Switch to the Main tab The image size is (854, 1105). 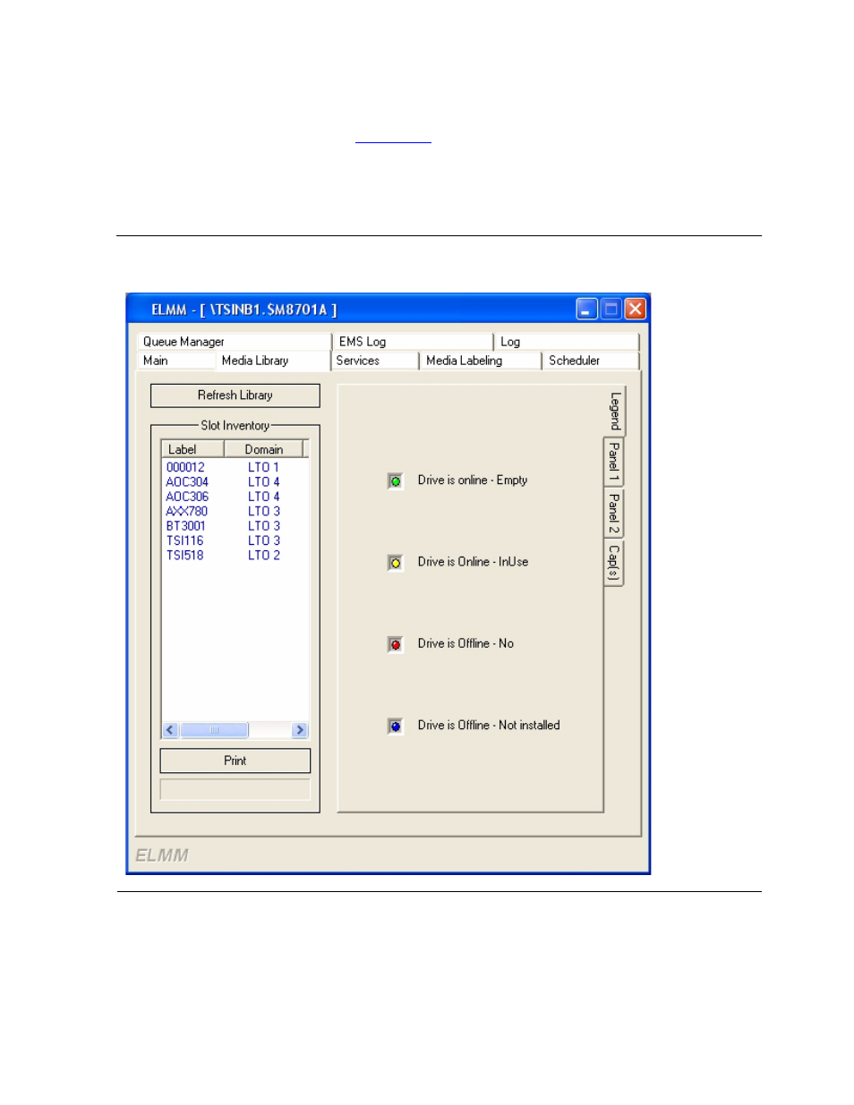pyautogui.click(x=176, y=361)
